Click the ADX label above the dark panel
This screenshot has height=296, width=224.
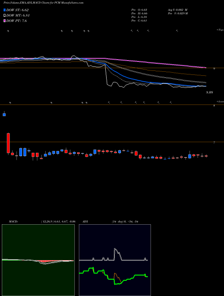(86, 222)
